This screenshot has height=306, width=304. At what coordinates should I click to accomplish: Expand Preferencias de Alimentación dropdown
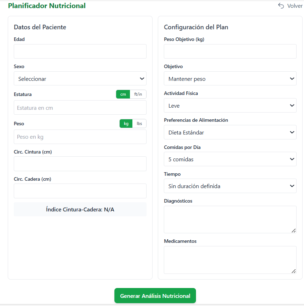(x=230, y=132)
